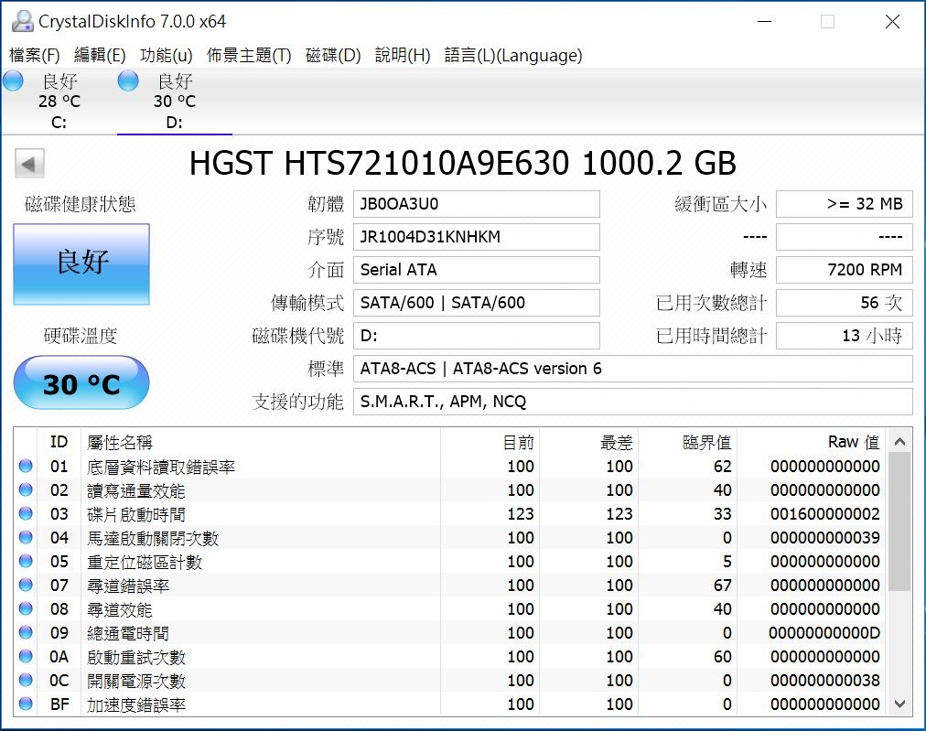
Task: Open the 說明(H) menu
Action: point(403,55)
